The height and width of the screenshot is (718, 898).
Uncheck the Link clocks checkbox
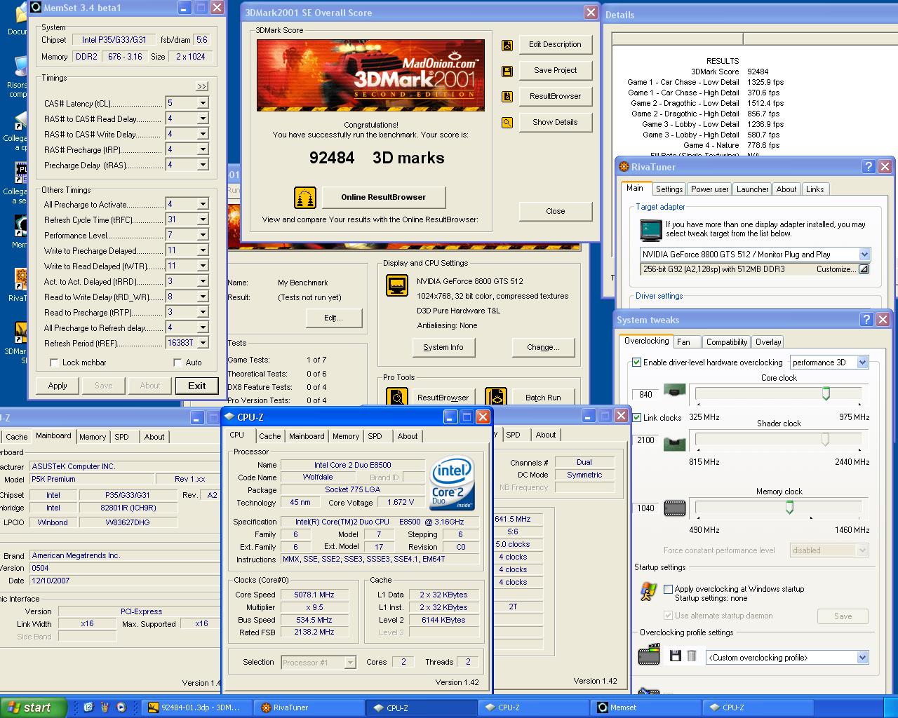pos(636,417)
